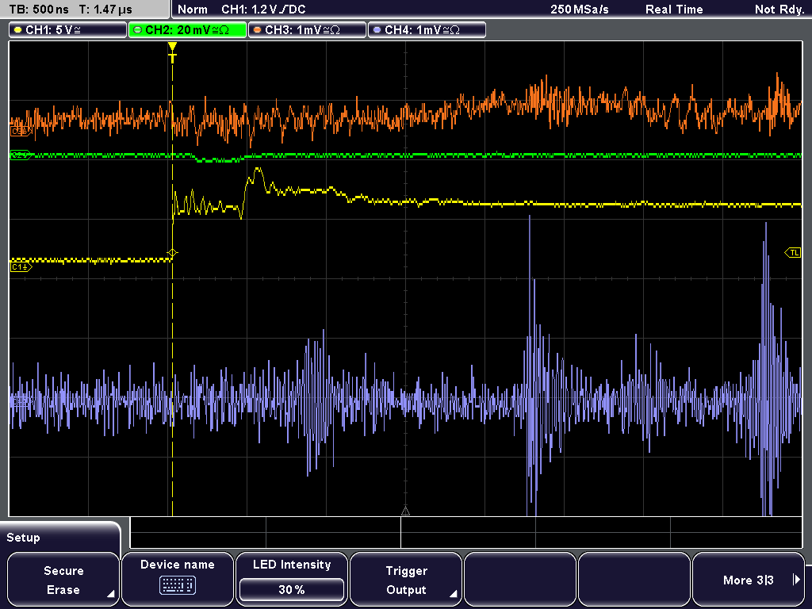Click the blue CH4 color dot
The width and height of the screenshot is (812, 609).
[377, 30]
